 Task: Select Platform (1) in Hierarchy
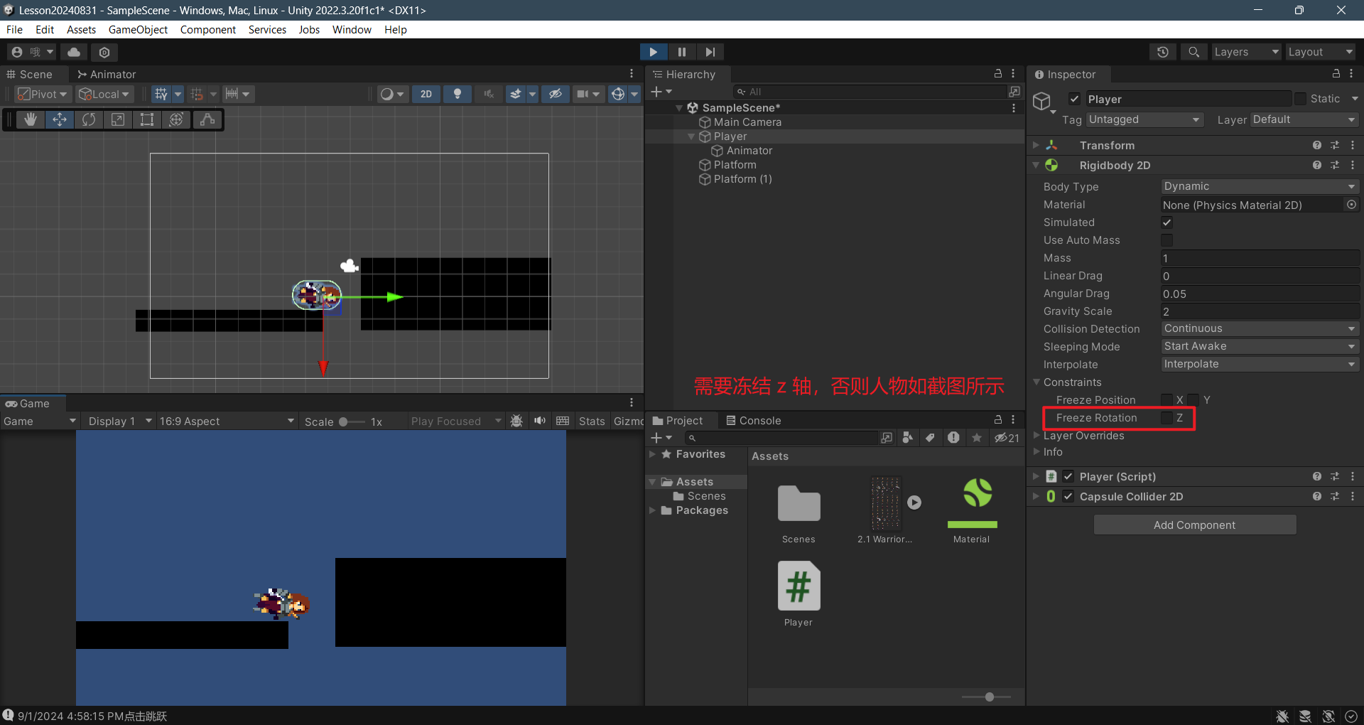tap(742, 179)
